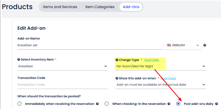Click the US flag icon in language selector

(x=169, y=45)
